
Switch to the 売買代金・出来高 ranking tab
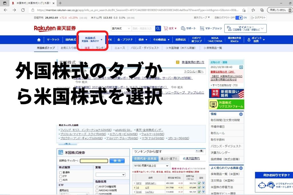[x=145, y=159]
